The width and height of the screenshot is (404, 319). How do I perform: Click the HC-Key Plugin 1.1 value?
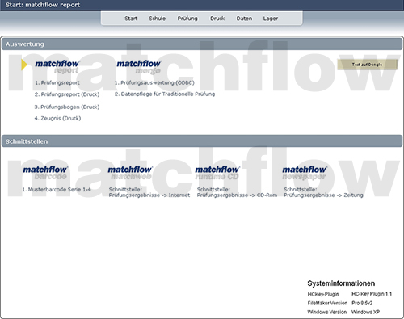click(x=372, y=294)
